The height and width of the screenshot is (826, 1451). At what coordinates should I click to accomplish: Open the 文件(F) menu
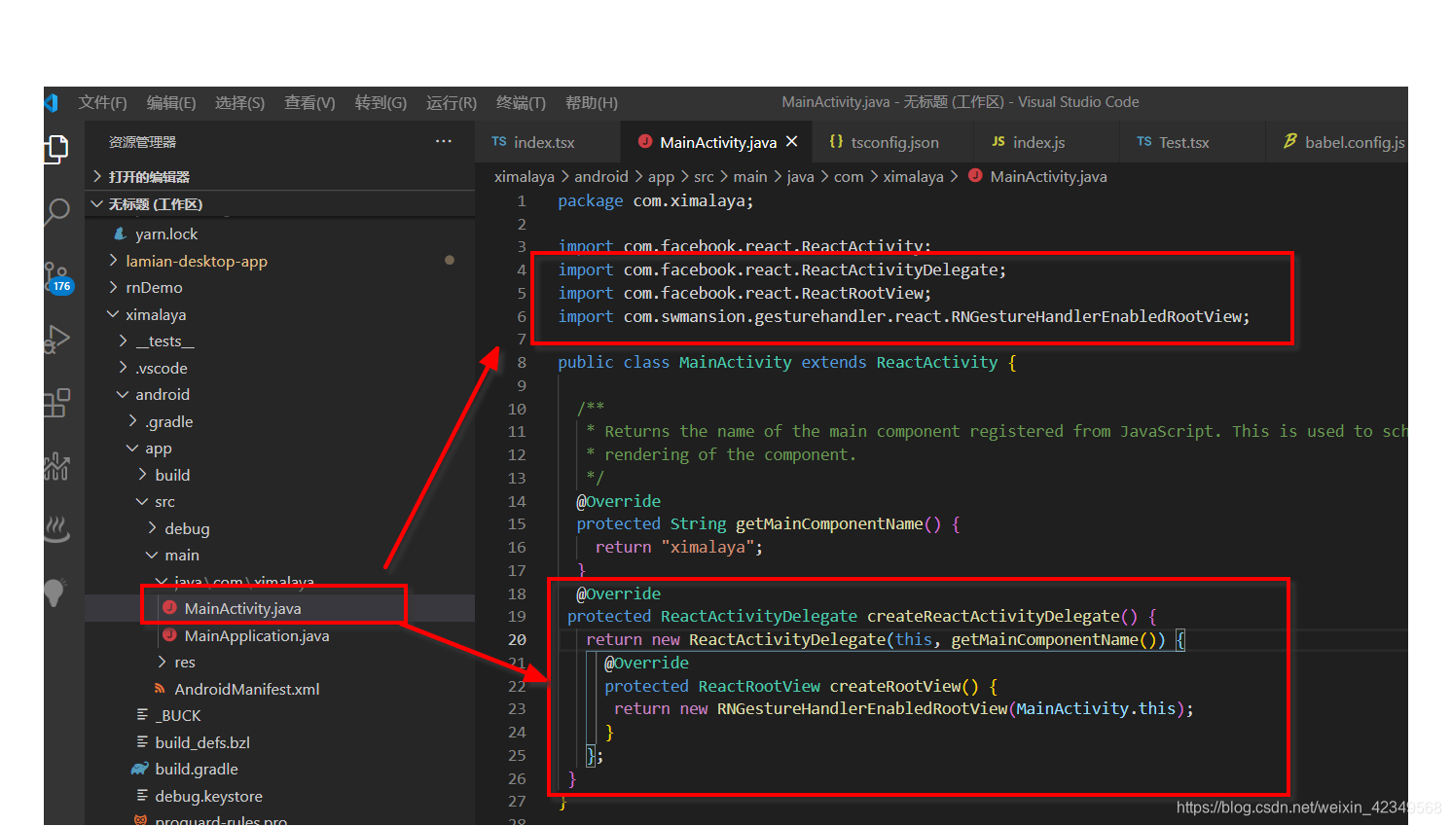coord(103,102)
